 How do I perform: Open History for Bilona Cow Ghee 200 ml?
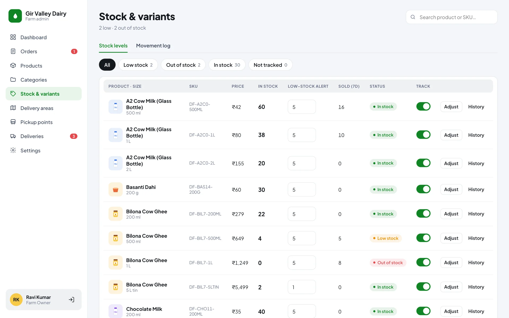[476, 214]
